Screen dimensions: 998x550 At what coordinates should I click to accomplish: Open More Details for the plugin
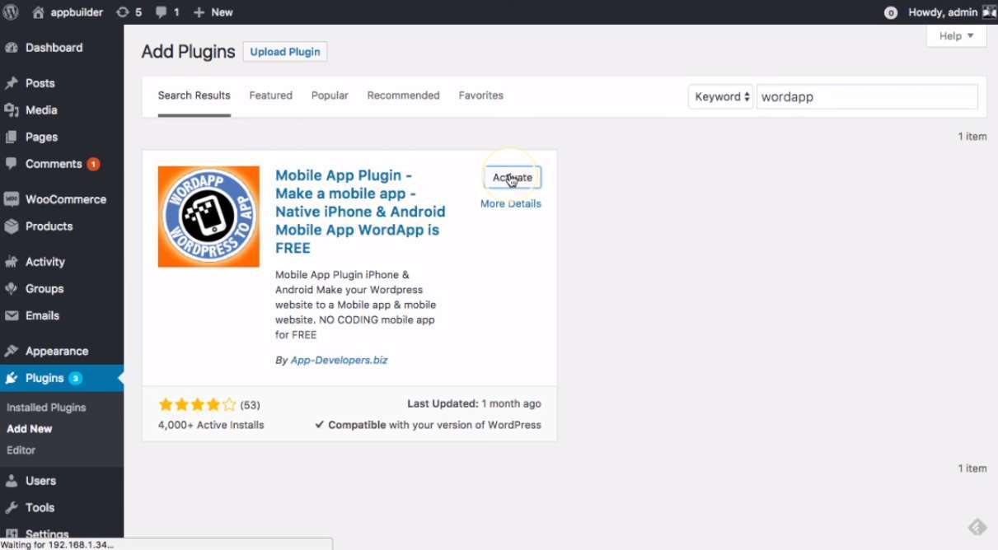click(x=511, y=203)
